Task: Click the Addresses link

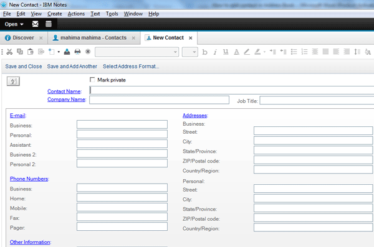Action: click(x=194, y=116)
